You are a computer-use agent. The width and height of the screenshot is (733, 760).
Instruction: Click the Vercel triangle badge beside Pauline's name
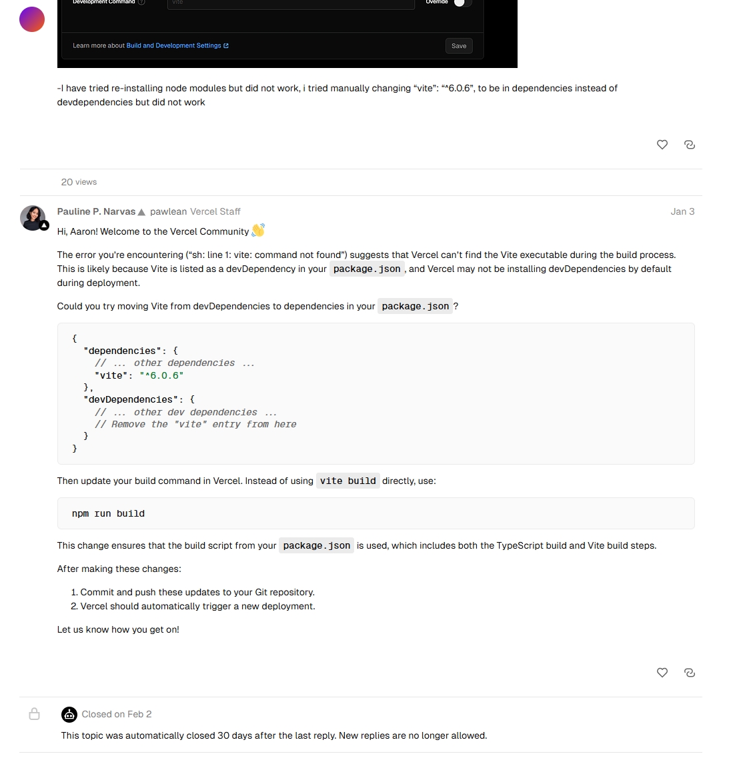pyautogui.click(x=141, y=212)
